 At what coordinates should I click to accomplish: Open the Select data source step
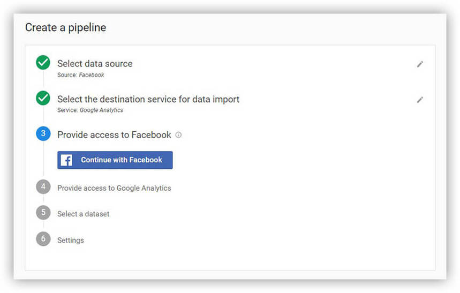(95, 64)
